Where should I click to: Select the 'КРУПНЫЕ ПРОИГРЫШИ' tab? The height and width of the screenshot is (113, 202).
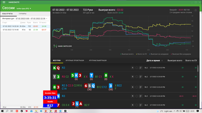click(x=75, y=61)
